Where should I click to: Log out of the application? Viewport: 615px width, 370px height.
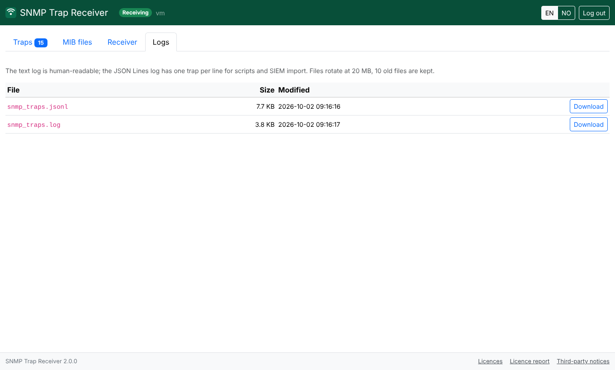(x=594, y=13)
